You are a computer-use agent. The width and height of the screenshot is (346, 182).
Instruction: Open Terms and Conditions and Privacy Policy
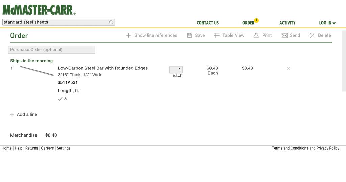pos(305,148)
